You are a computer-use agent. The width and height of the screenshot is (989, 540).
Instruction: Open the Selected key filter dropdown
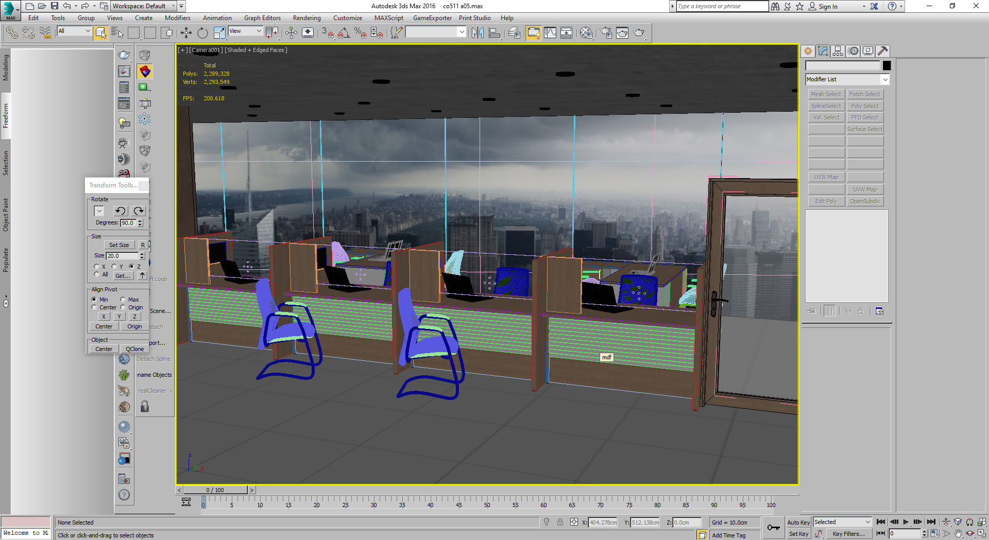842,522
